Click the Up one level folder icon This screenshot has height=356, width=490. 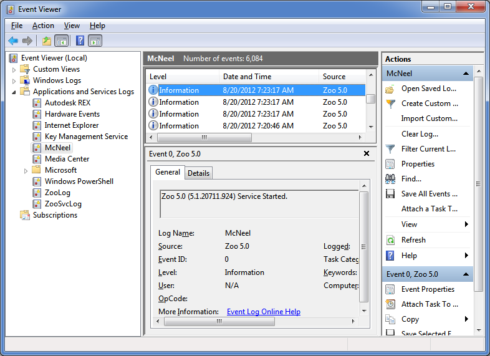[x=47, y=41]
